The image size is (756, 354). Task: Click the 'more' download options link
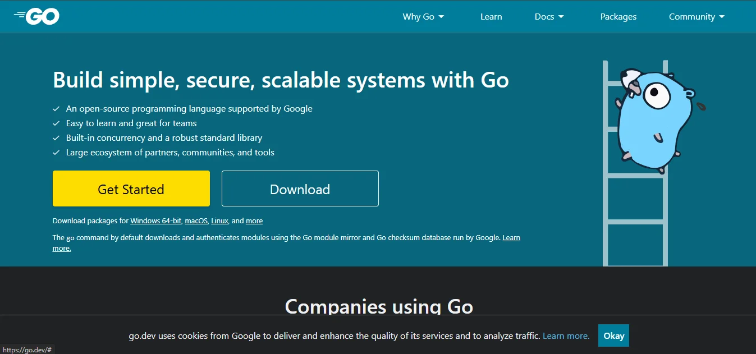click(x=254, y=220)
